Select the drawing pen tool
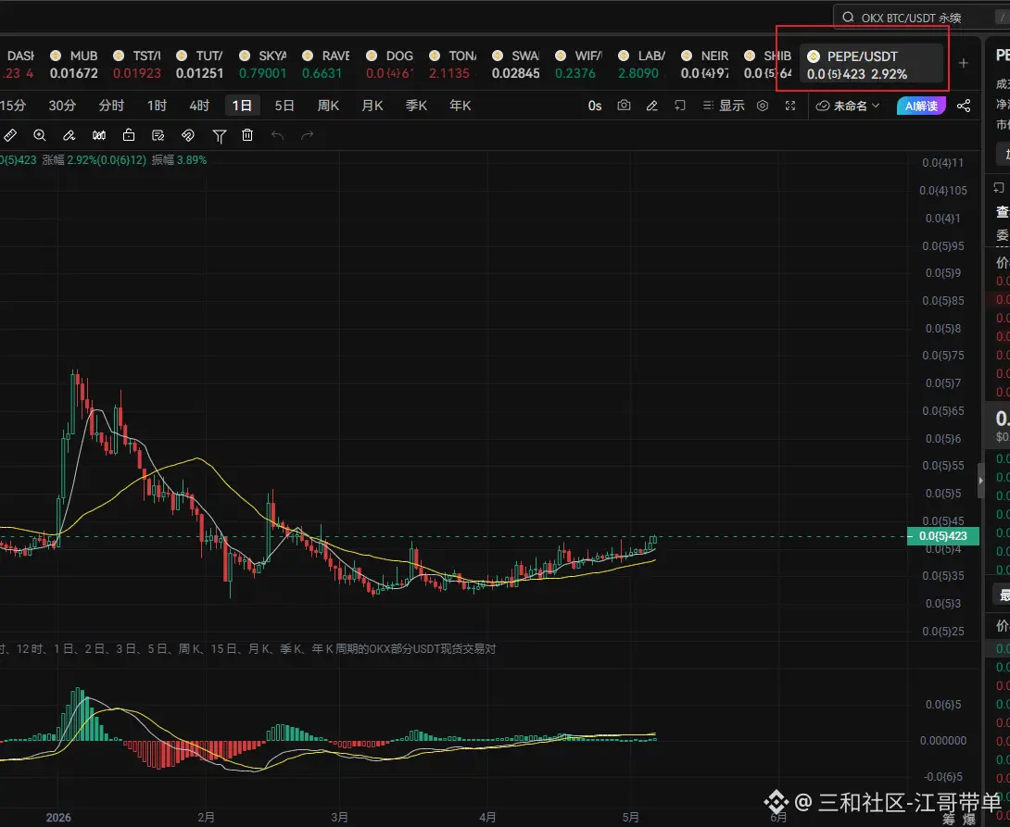Image resolution: width=1010 pixels, height=827 pixels. (69, 135)
